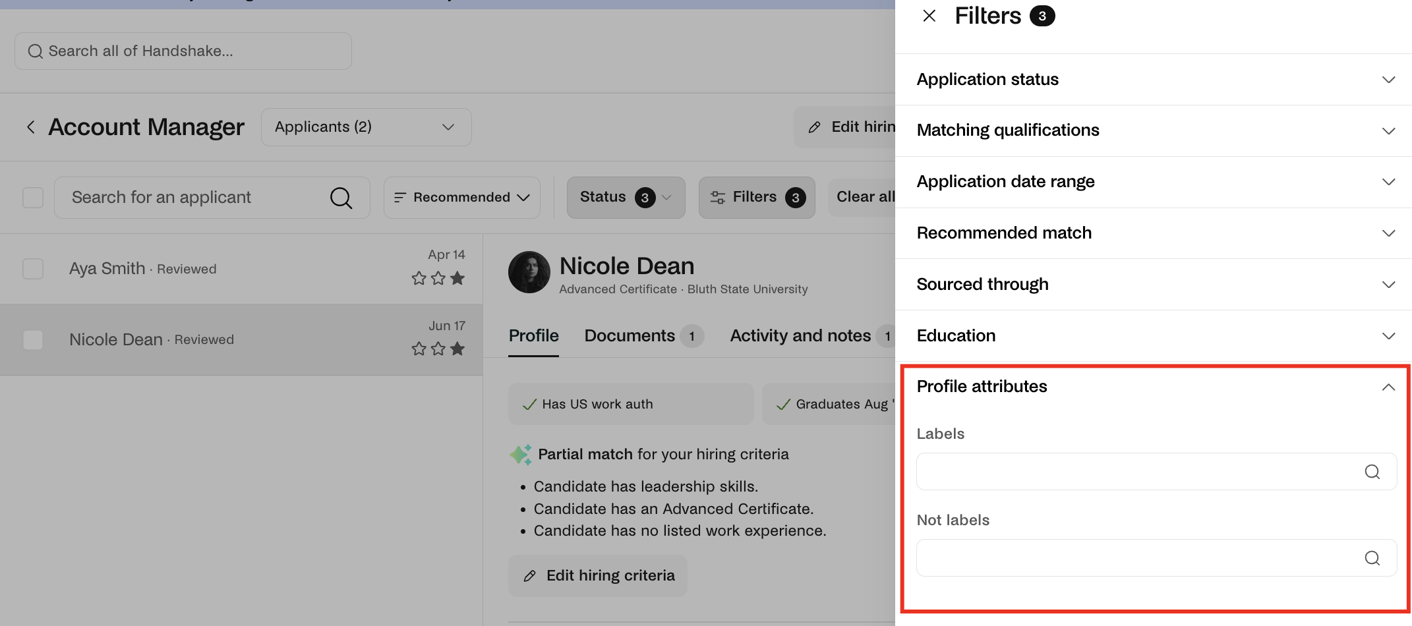Click the sort icon beside Recommended
Viewport: 1412px width, 626px height.
coord(399,197)
